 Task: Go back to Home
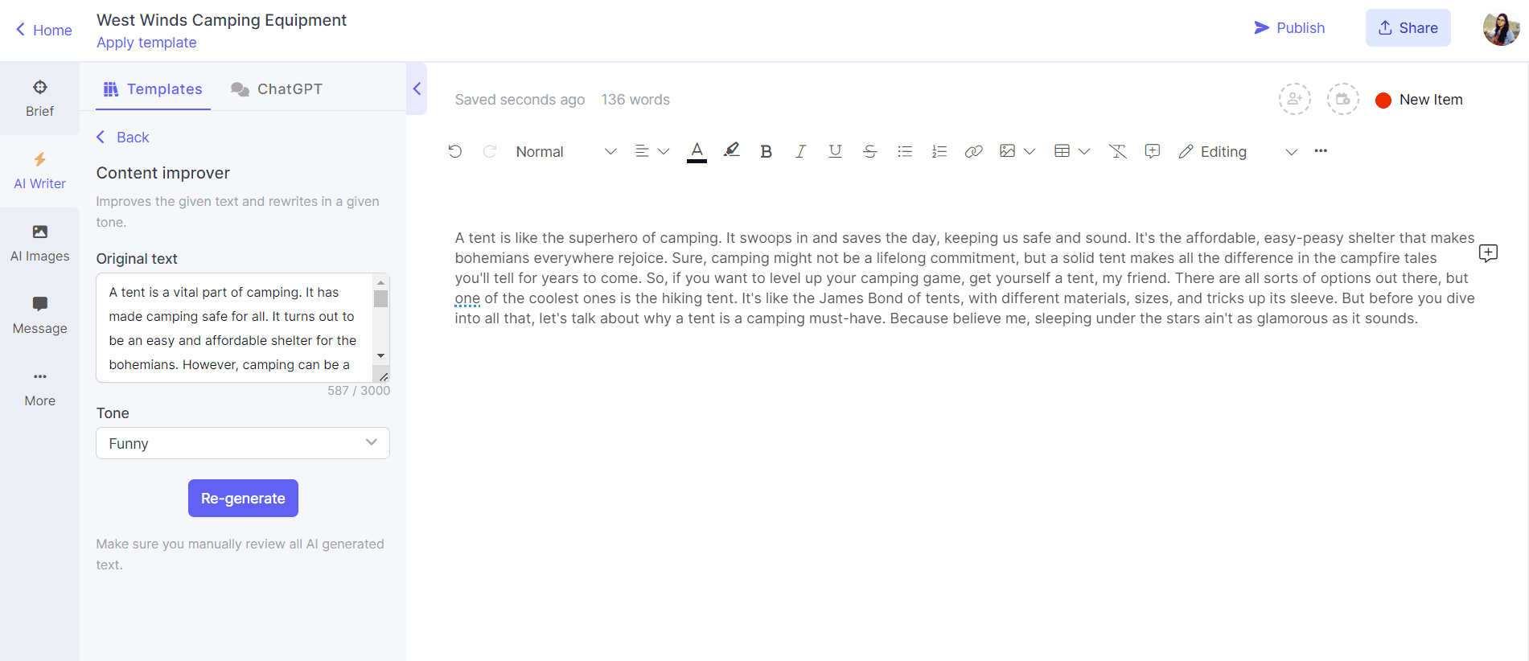pyautogui.click(x=44, y=30)
